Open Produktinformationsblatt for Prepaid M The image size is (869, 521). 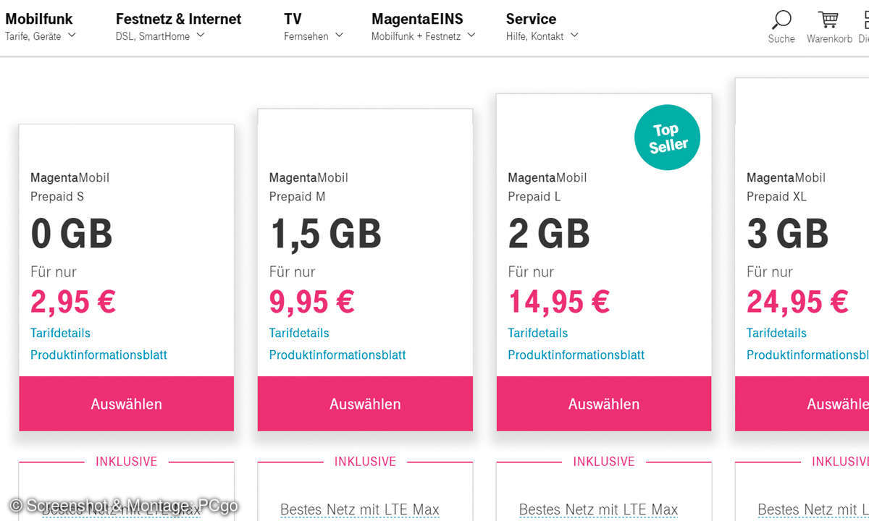click(337, 355)
